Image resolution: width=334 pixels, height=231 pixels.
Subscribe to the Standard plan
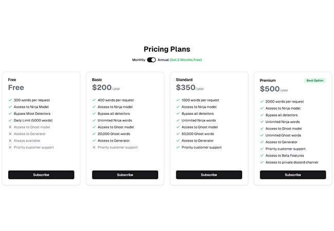coord(209,175)
